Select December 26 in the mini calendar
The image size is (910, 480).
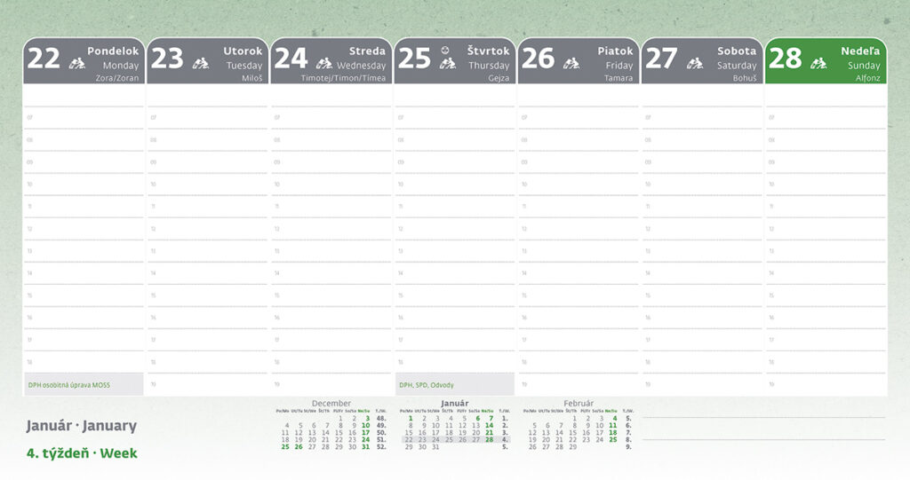(x=299, y=447)
